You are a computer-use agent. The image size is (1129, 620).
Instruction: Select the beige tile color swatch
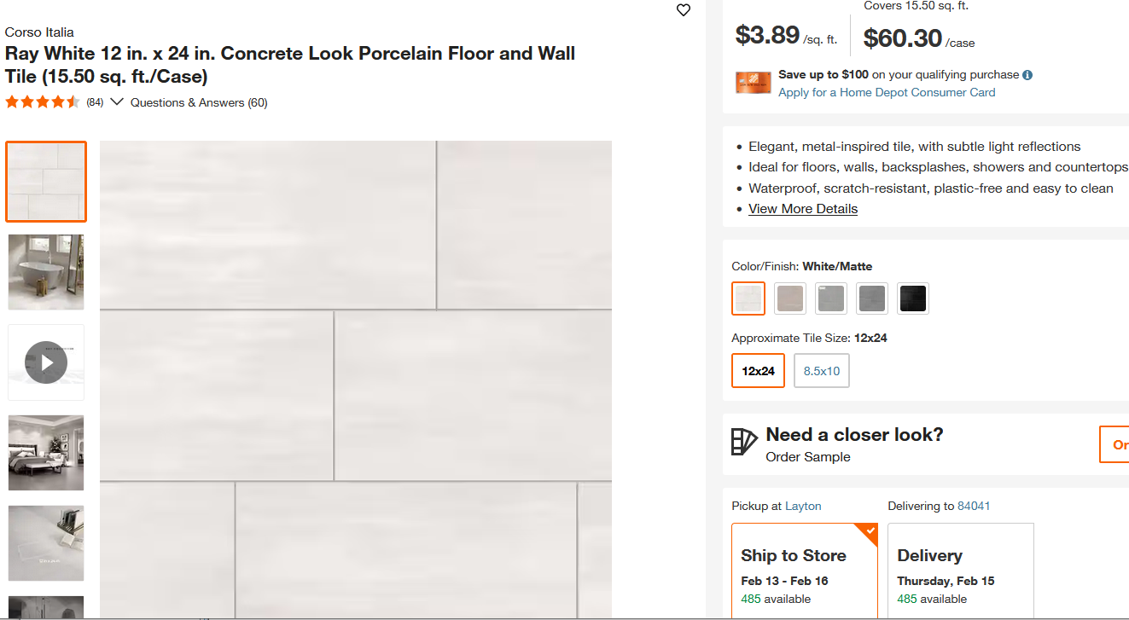(790, 298)
